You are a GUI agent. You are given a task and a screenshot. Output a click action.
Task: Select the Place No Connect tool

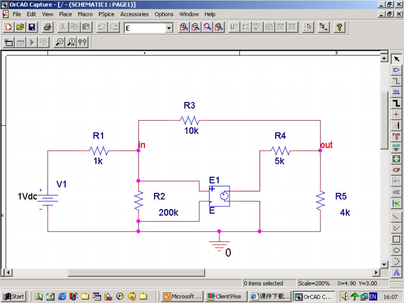coord(396,203)
